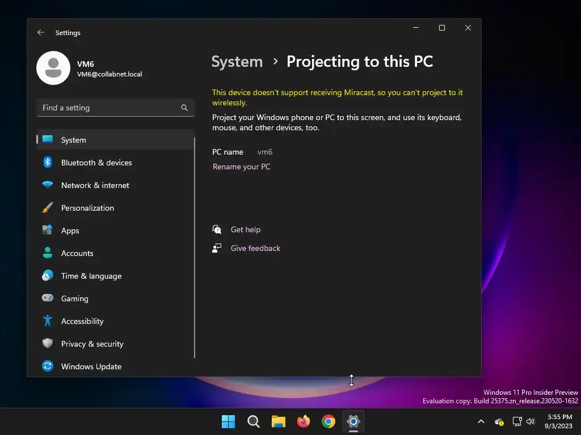Click the Bluetooth icon in sidebar
This screenshot has height=435, width=581.
pyautogui.click(x=48, y=162)
